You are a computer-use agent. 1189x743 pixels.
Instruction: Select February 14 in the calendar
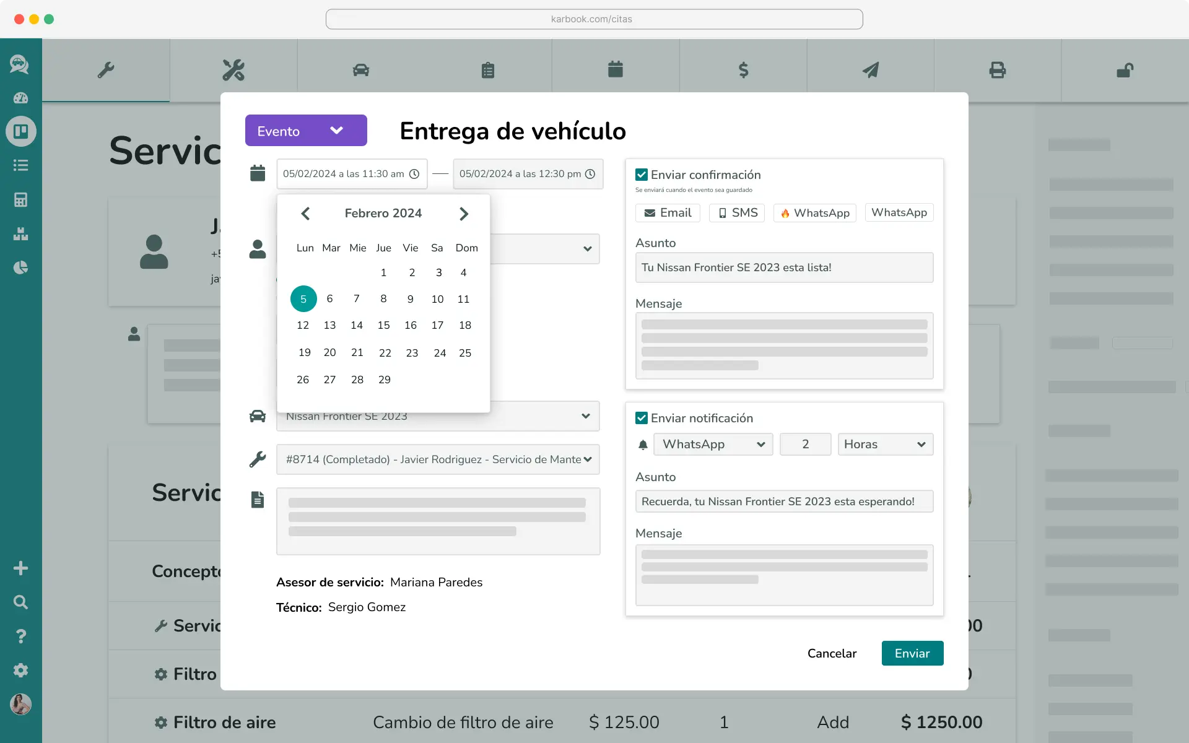click(357, 325)
